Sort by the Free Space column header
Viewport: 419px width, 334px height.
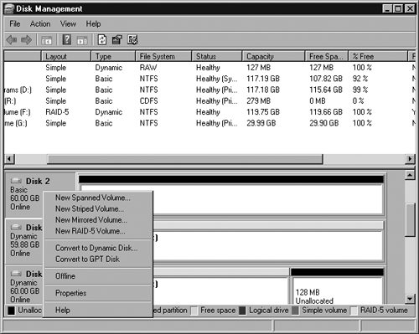point(327,56)
